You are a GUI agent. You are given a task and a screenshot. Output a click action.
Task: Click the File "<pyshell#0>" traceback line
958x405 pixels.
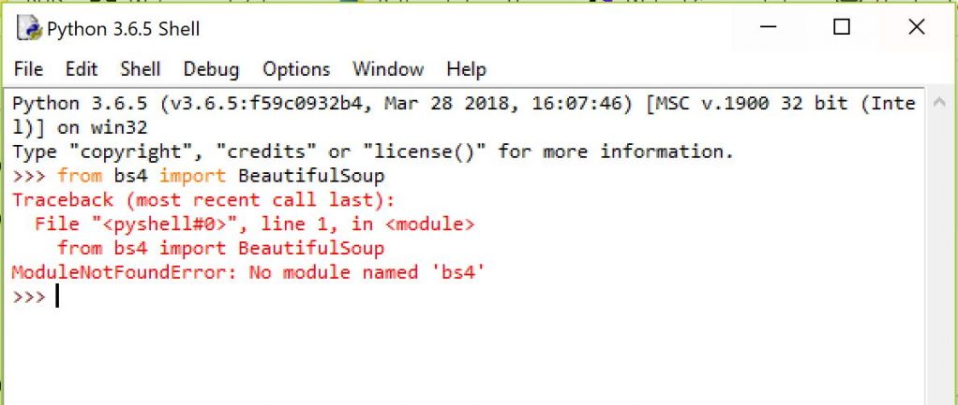tap(254, 224)
